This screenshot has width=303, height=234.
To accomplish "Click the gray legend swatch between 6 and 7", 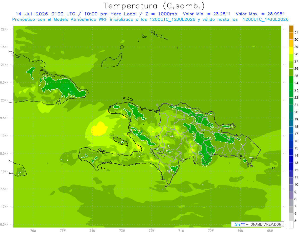I will (291, 210).
